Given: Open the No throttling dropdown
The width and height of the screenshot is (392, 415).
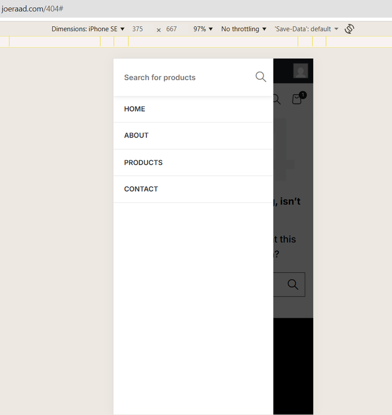Looking at the screenshot, I should point(243,29).
